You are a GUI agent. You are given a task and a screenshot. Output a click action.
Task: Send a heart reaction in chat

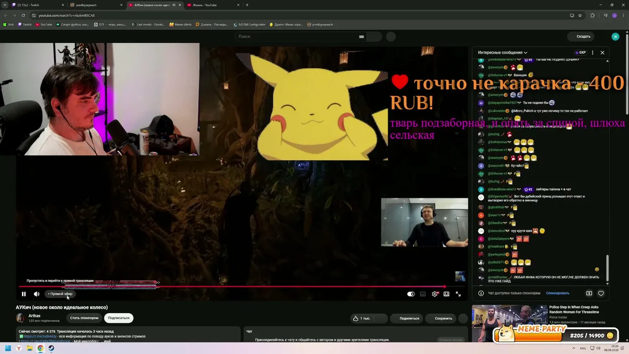[x=601, y=294]
